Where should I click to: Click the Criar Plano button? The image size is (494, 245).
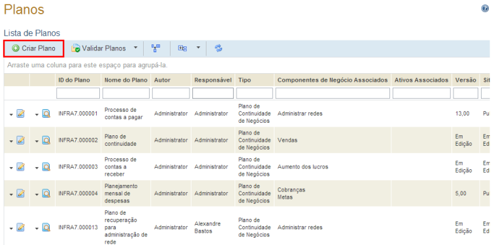pos(34,48)
